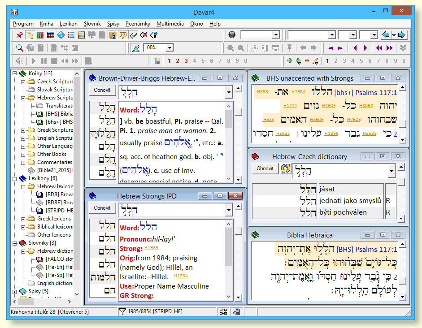Click the multicolor highlighter palette icon

(157, 61)
